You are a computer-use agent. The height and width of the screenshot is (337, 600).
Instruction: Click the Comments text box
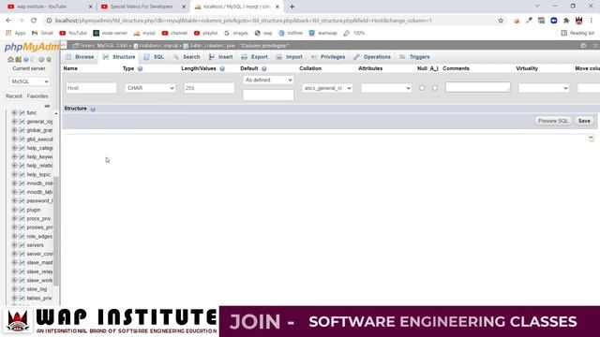(x=478, y=87)
